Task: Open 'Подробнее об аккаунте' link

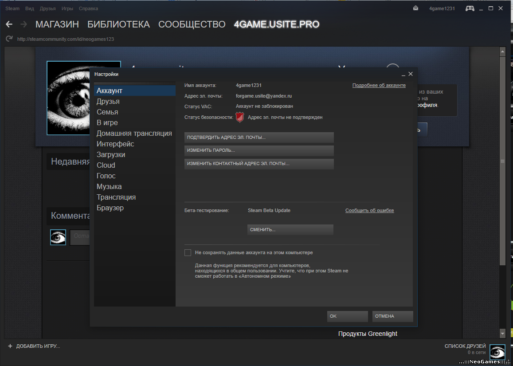Action: click(379, 86)
